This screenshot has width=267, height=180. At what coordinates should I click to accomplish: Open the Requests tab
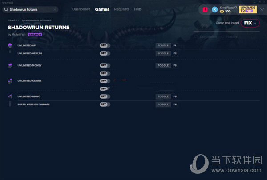[x=122, y=9]
